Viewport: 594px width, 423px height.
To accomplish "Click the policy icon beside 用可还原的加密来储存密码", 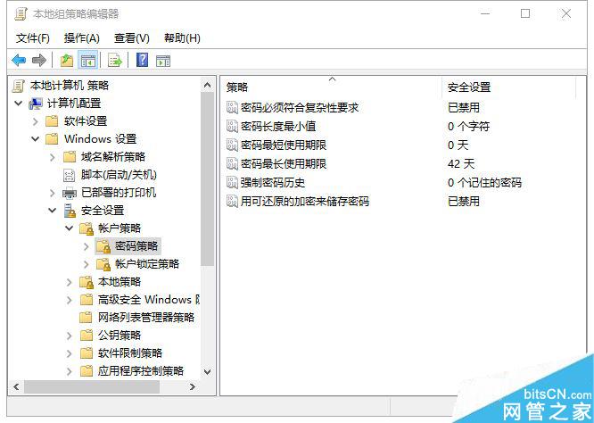I will click(232, 201).
